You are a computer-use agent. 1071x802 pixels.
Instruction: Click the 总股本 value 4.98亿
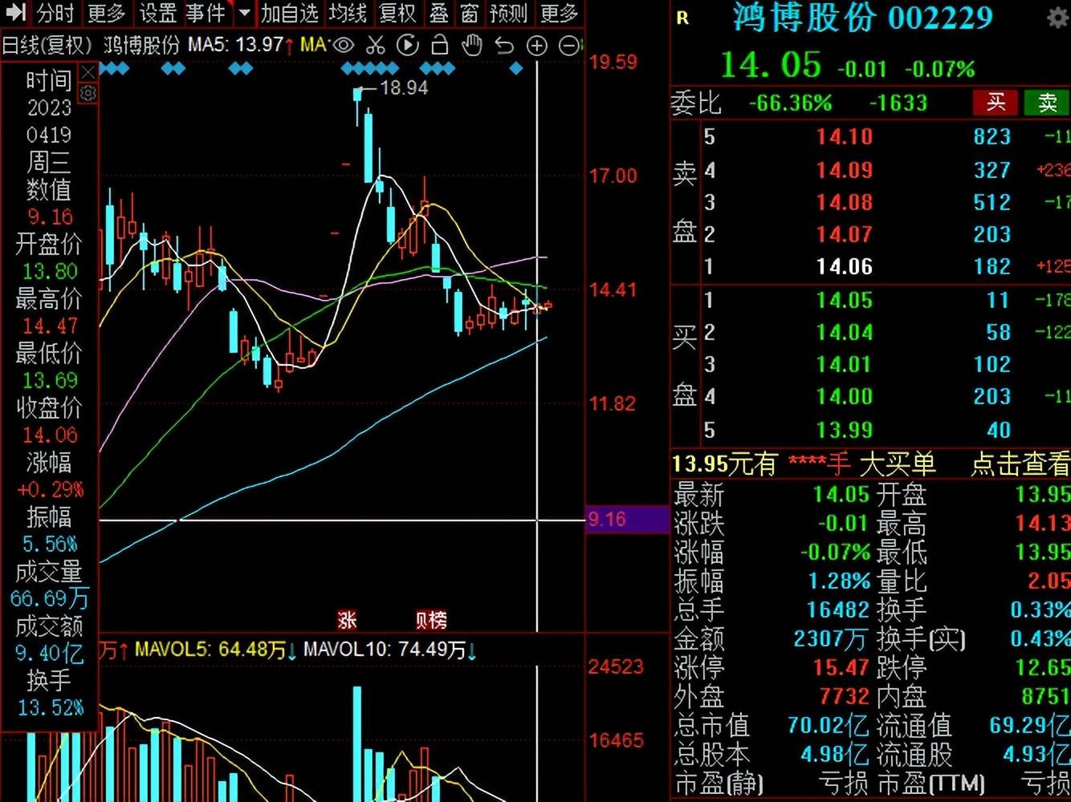[x=834, y=755]
